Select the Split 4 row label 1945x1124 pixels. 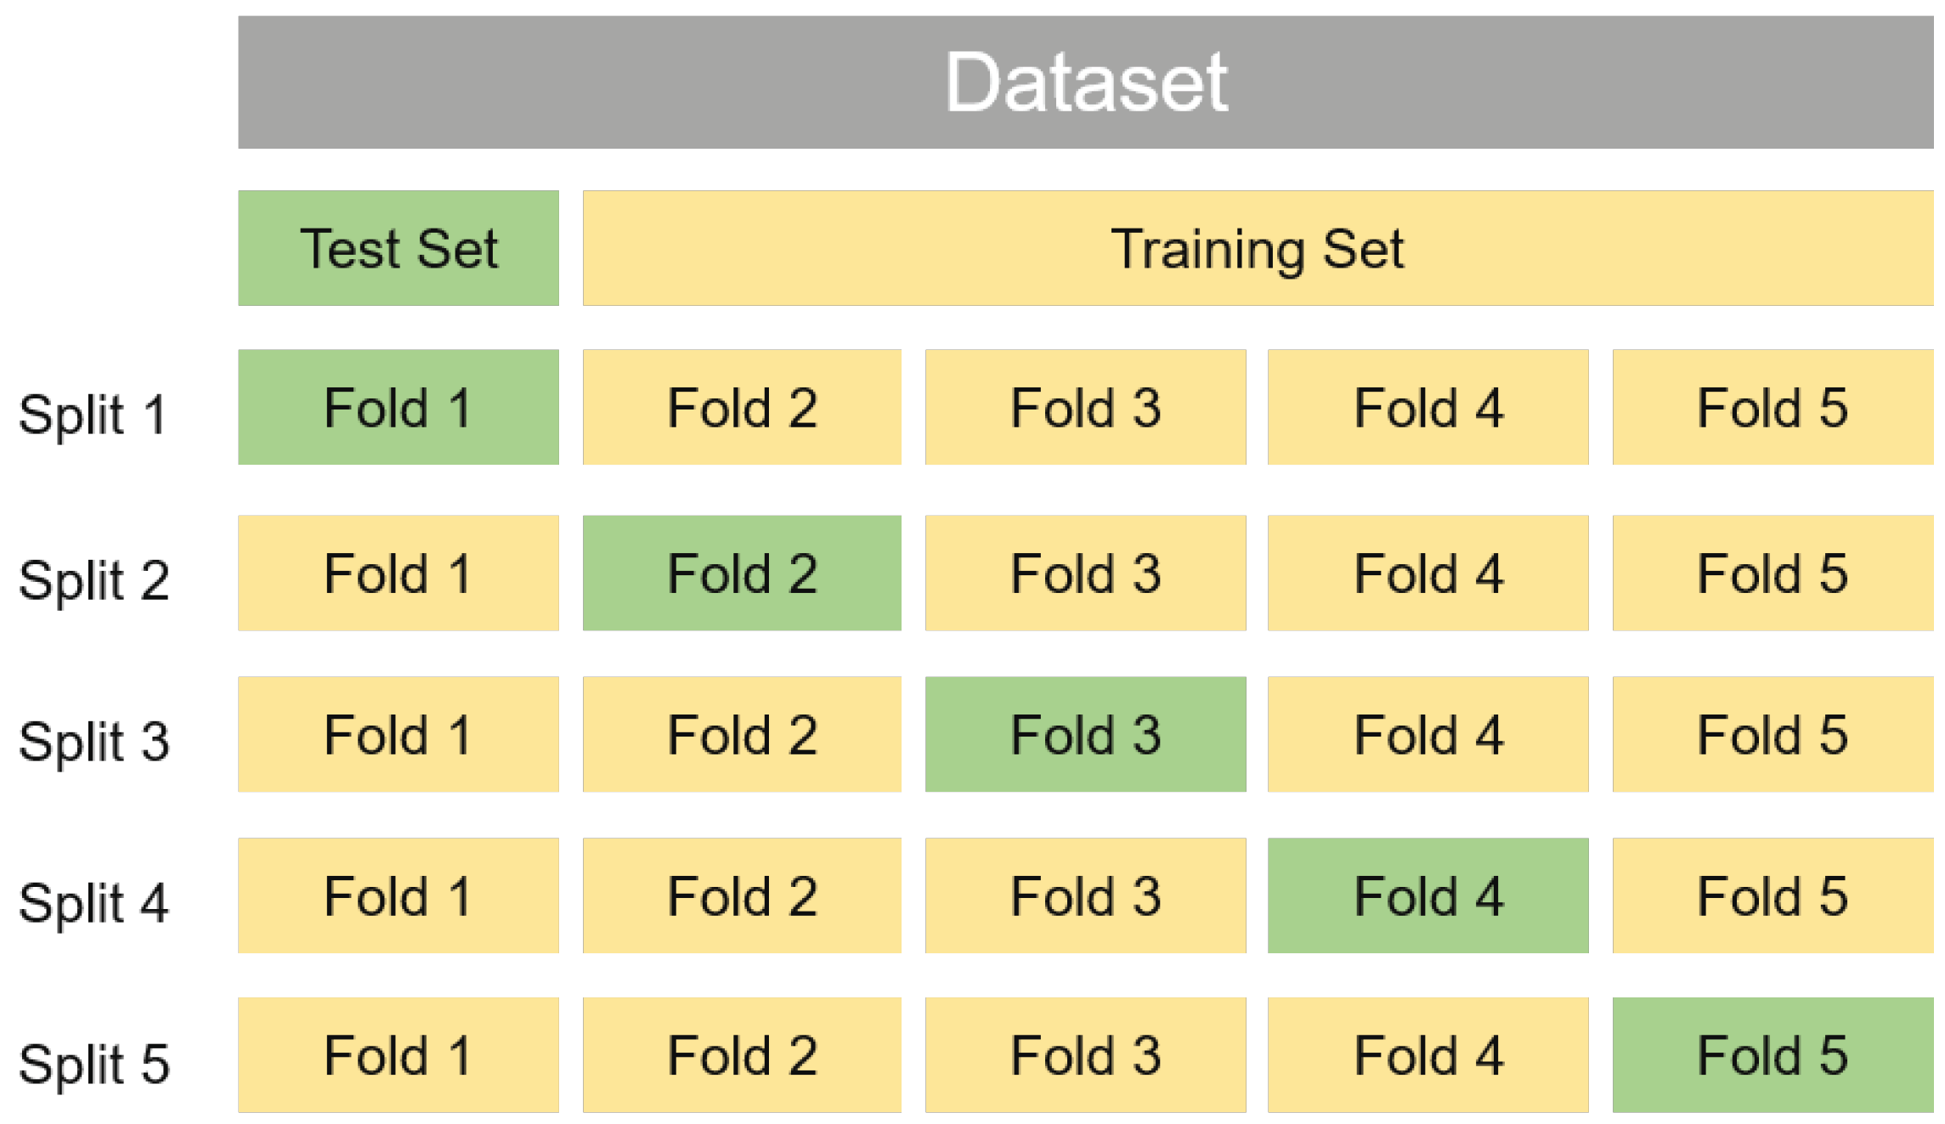(x=93, y=902)
